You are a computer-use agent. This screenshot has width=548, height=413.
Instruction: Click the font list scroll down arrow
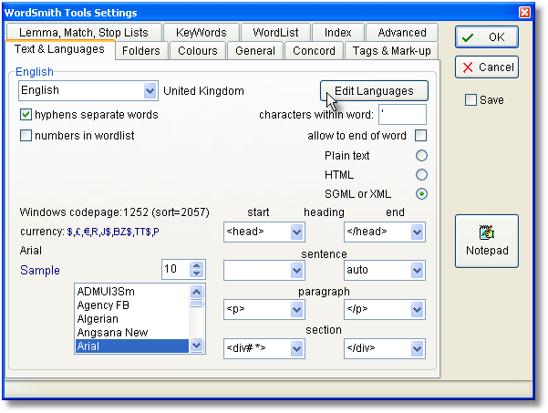coord(197,346)
